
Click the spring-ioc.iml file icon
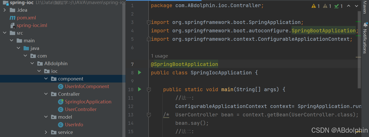12,25
